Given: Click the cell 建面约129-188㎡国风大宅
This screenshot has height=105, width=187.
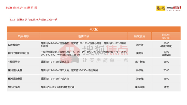Looking at the screenshot, I should coord(84,70).
